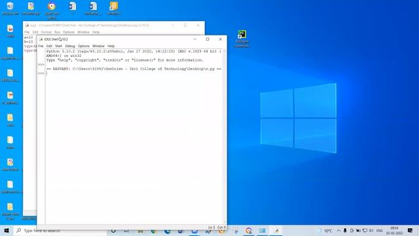Click the RESTART line in shell output
This screenshot has width=419, height=236.
[134, 69]
